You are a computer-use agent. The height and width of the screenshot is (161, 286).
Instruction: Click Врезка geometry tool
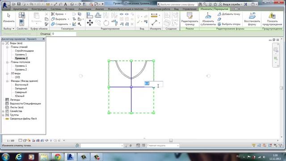tap(58, 14)
